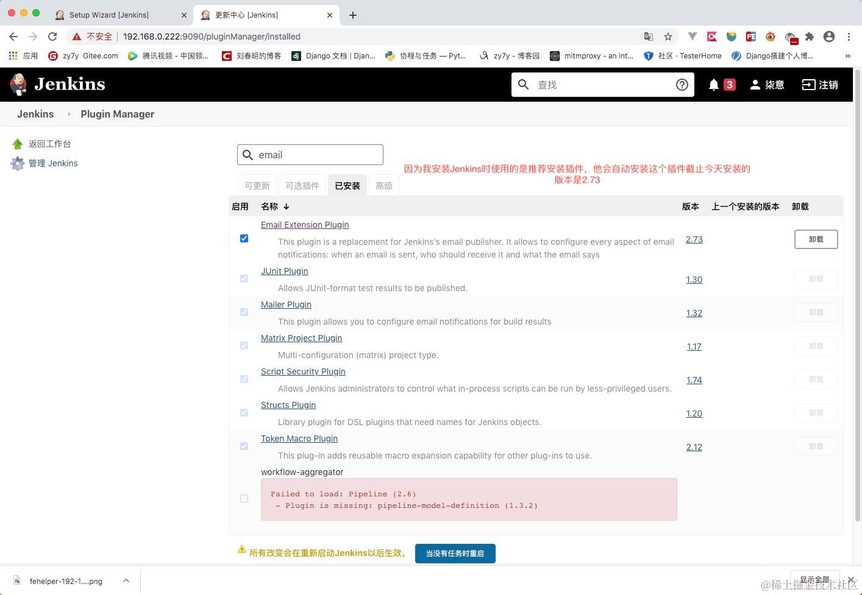Open Mailer Plugin link
This screenshot has width=862, height=595.
pos(286,305)
